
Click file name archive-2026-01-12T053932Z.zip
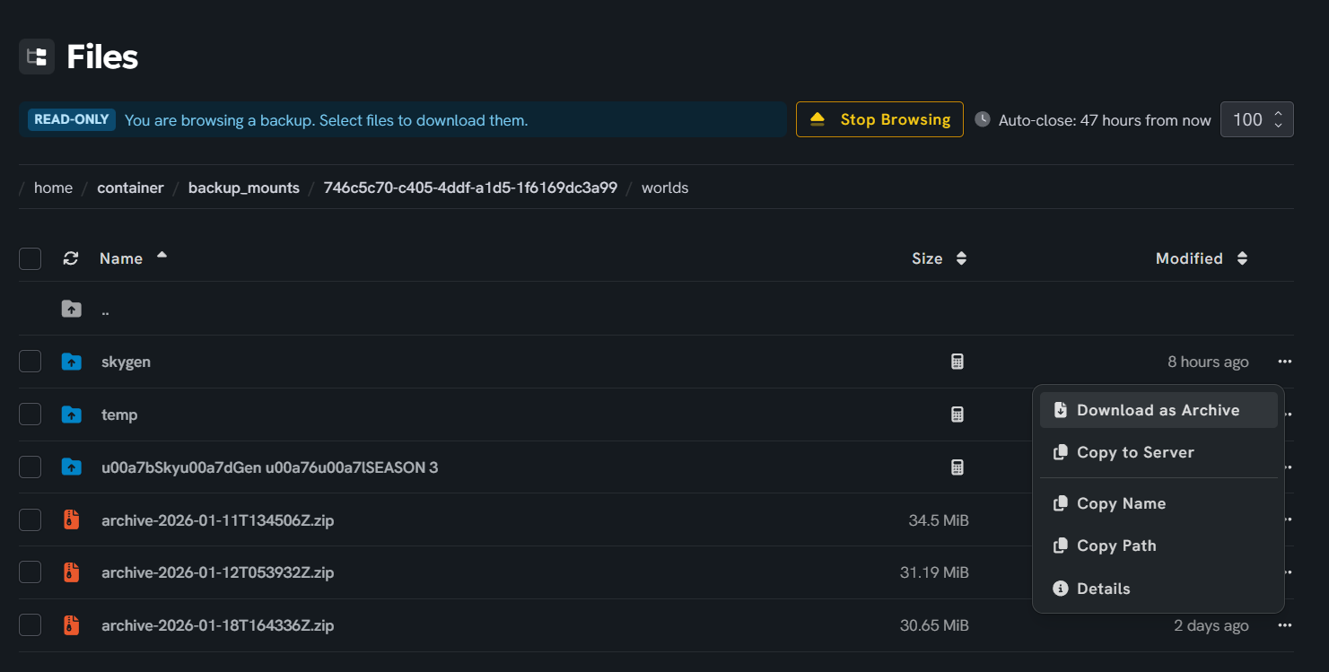click(x=218, y=572)
